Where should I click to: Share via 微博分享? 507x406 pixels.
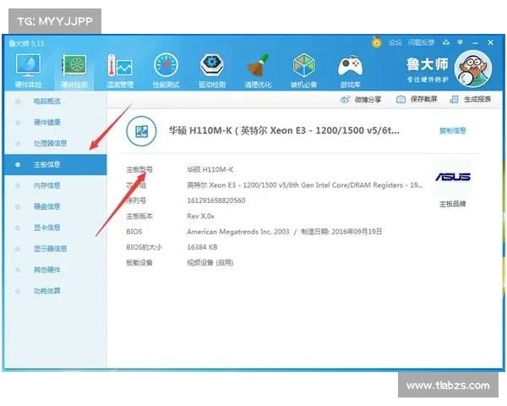361,100
